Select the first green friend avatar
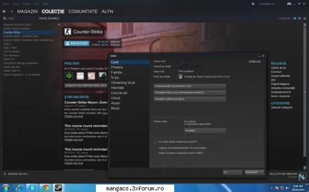This screenshot has height=192, width=309. coord(69,76)
